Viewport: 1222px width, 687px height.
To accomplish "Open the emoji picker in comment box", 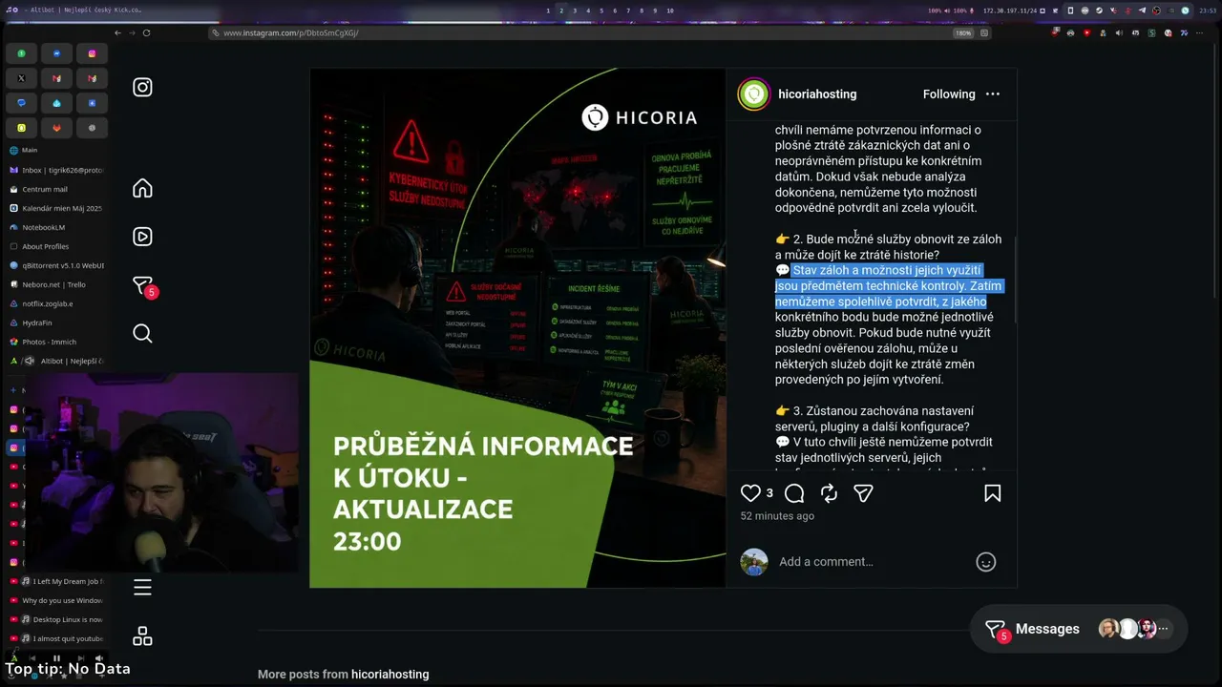I will pyautogui.click(x=986, y=562).
